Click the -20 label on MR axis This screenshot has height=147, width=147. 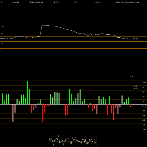click(143, 111)
